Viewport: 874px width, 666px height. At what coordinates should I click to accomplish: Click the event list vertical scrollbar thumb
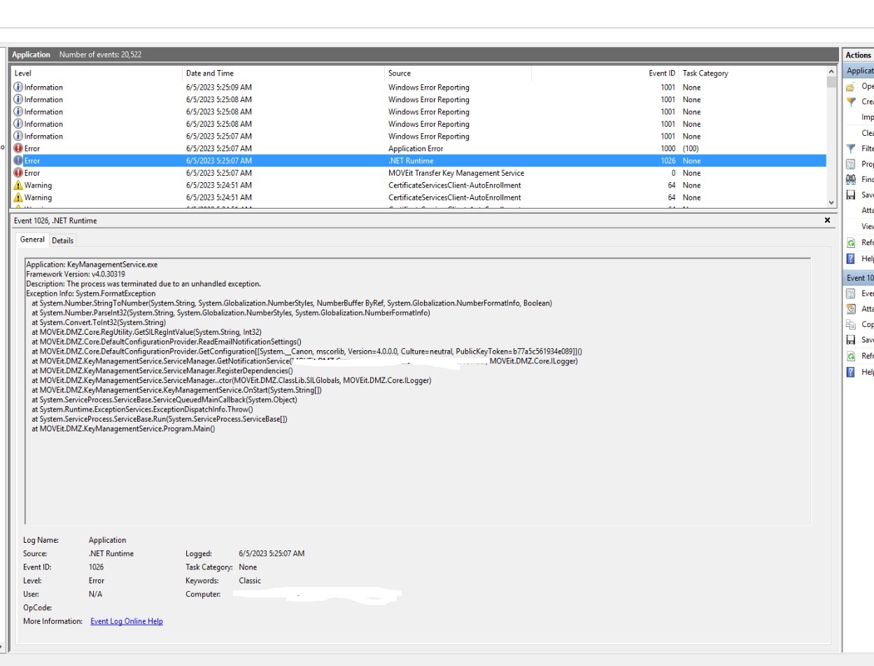point(831,82)
